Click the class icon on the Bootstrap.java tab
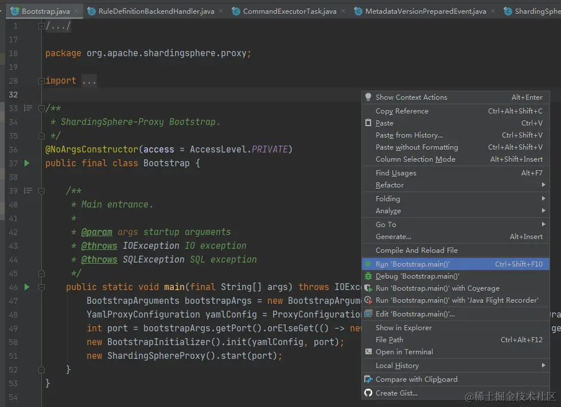Screen dimensions: 561x407 (x=15, y=11)
